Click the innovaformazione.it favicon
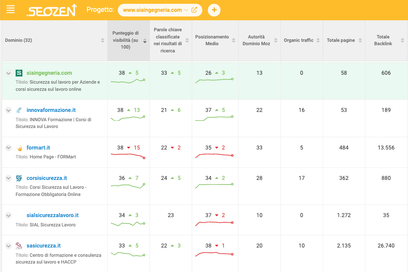Screen dimensions: 408x272 (x=19, y=110)
